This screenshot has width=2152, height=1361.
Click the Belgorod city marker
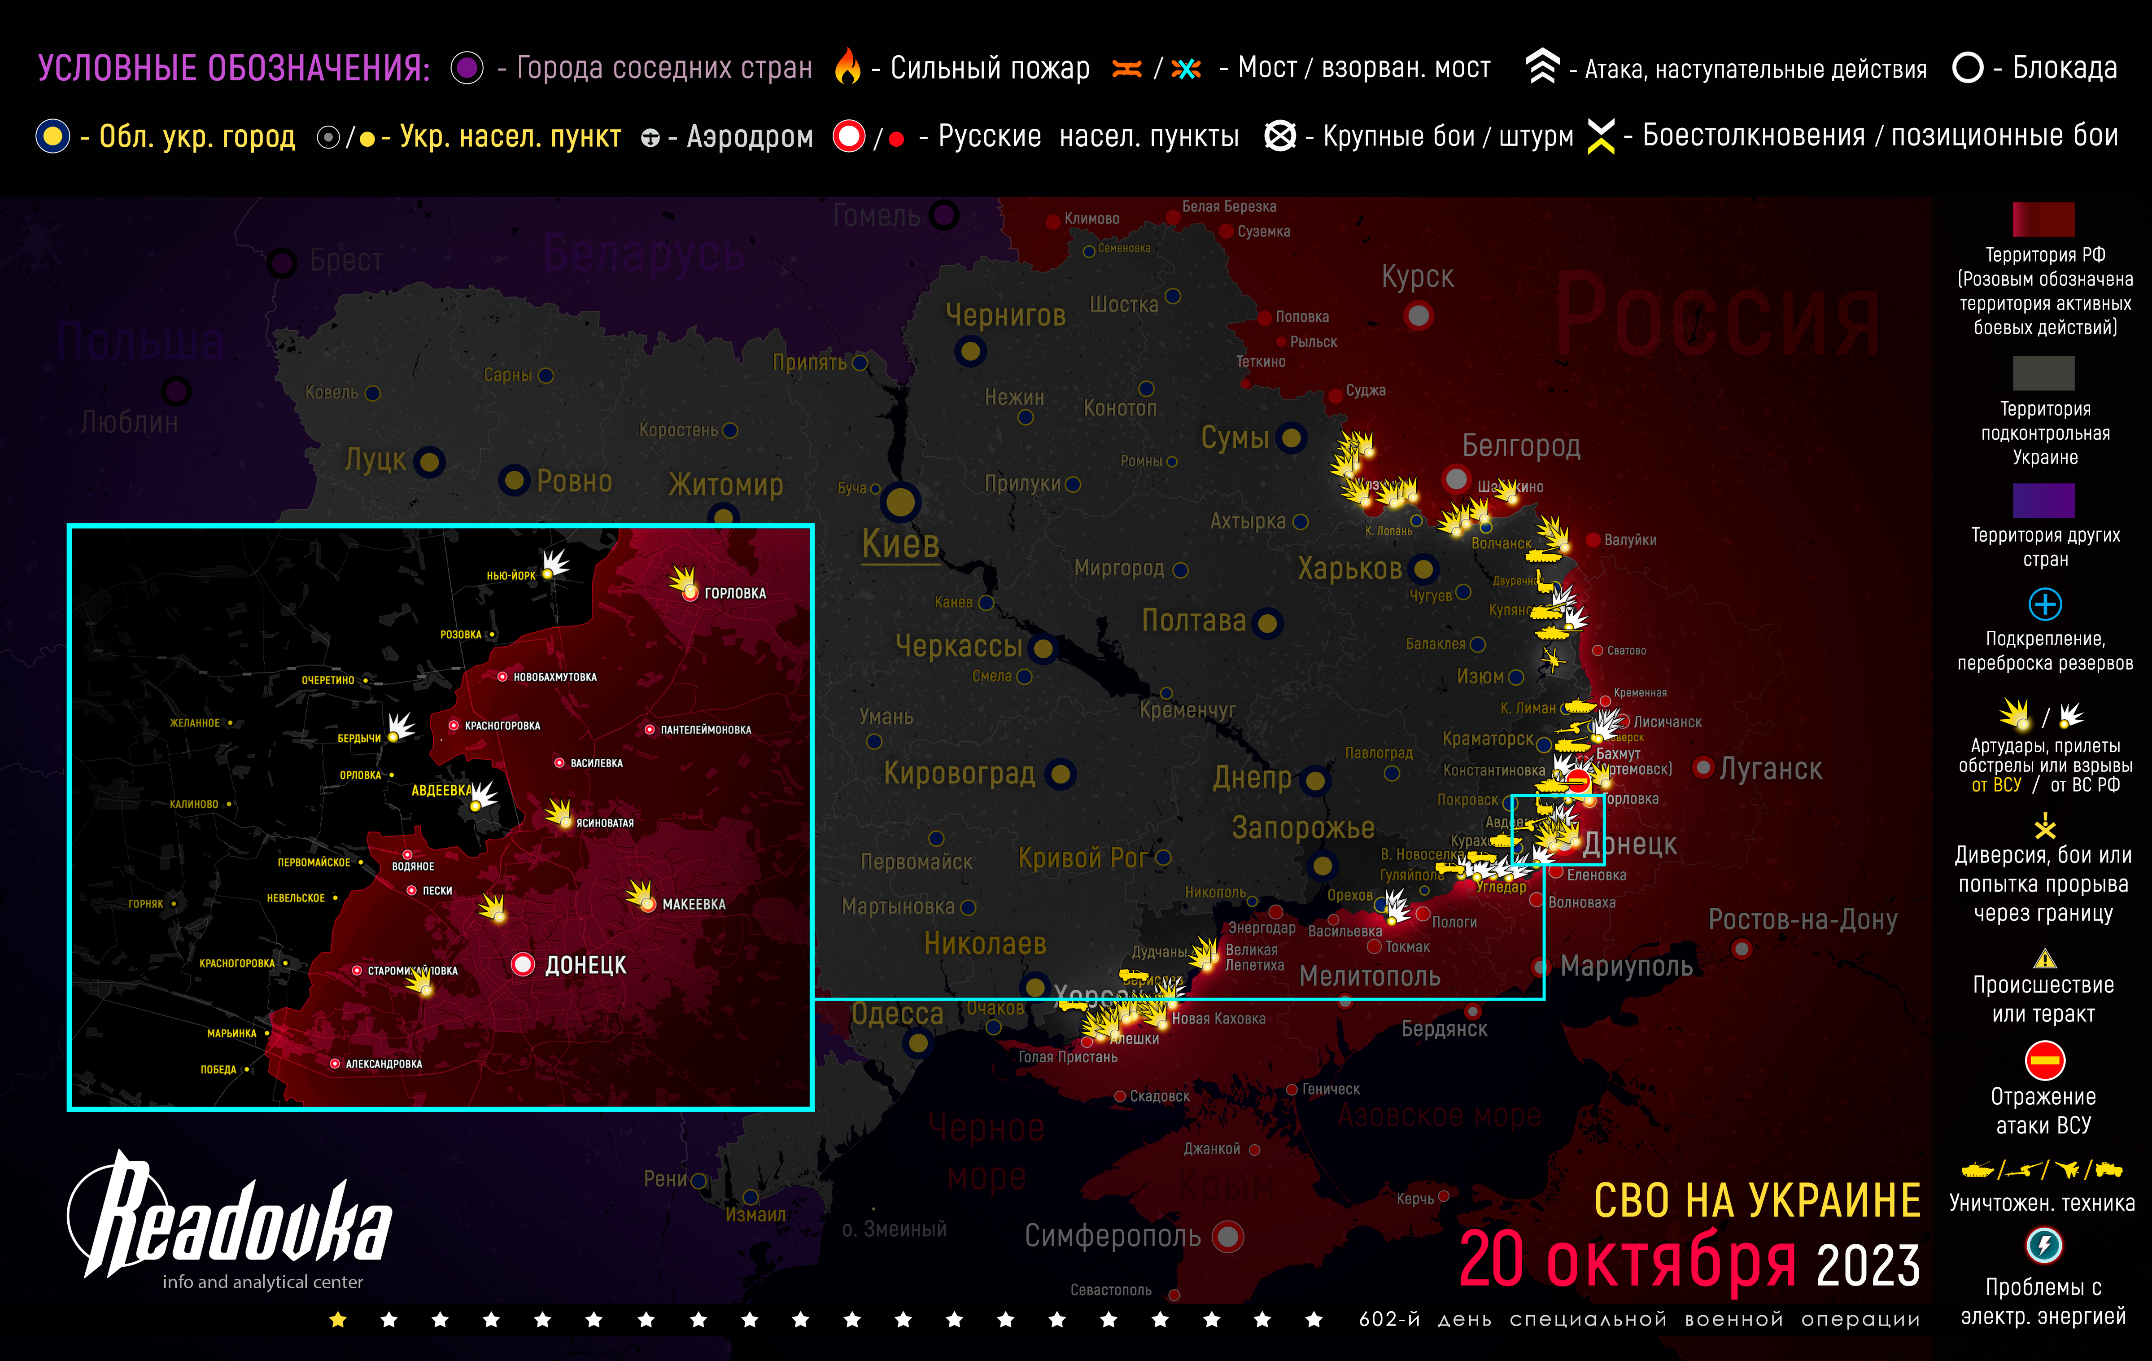pos(1456,479)
